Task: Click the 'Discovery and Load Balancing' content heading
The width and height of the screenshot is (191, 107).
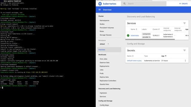Action: point(141,17)
